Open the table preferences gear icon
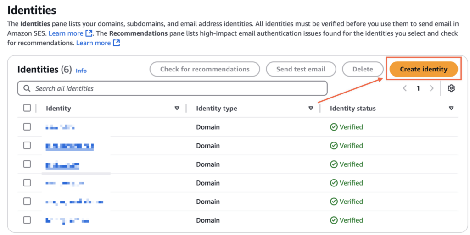Image resolution: width=470 pixels, height=235 pixels. pyautogui.click(x=451, y=88)
